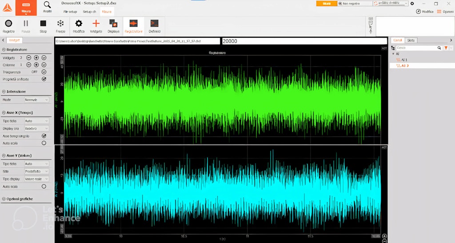This screenshot has height=243, width=455.
Task: Decrease the Colonne count with the minus icon
Action: click(28, 65)
